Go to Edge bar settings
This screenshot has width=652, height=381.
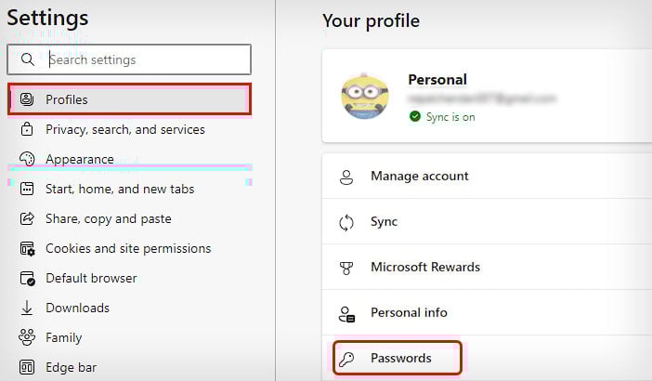71,367
